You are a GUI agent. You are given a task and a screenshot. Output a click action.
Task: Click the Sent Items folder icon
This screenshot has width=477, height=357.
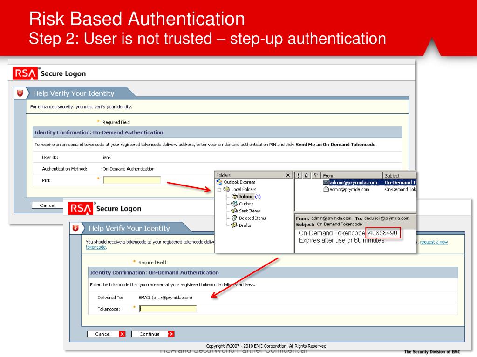point(234,211)
